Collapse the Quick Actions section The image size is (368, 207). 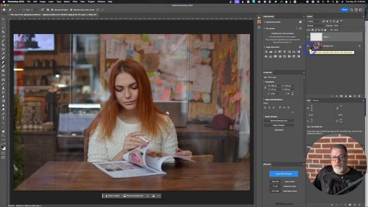[264, 117]
